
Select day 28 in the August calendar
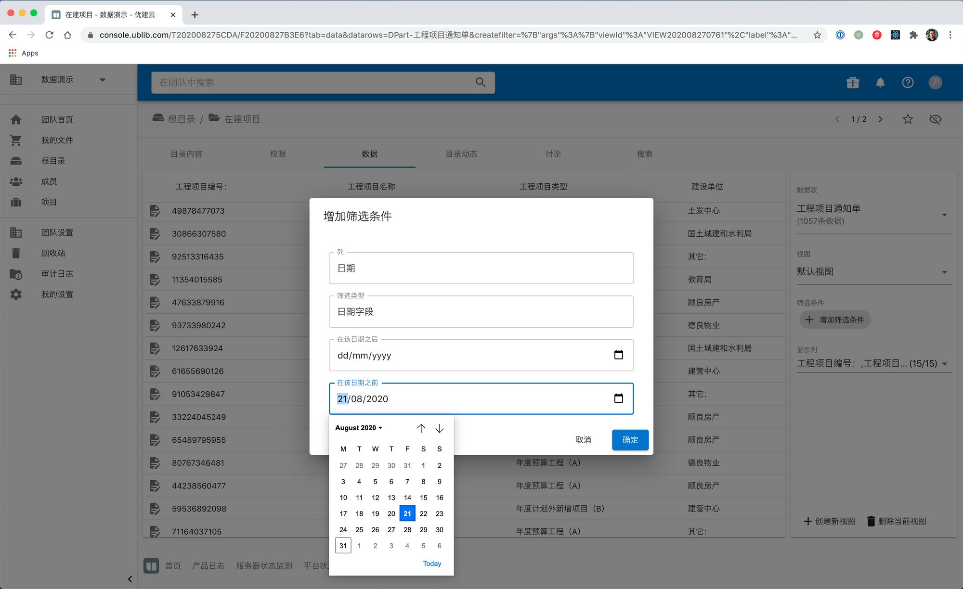point(407,529)
